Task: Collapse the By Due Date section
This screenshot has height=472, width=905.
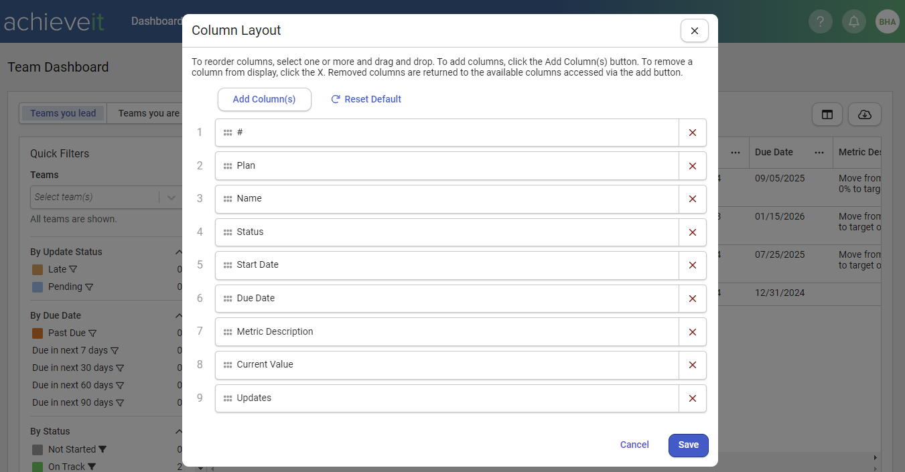Action: (x=178, y=316)
